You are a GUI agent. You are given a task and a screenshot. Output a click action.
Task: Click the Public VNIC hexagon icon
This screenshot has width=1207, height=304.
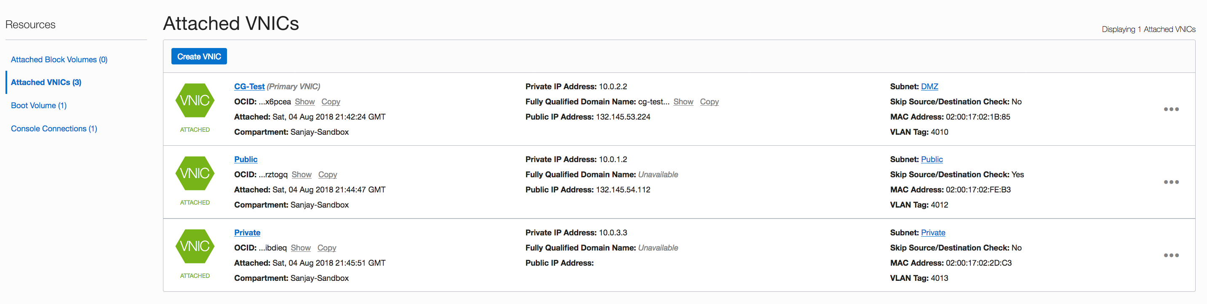pyautogui.click(x=195, y=173)
